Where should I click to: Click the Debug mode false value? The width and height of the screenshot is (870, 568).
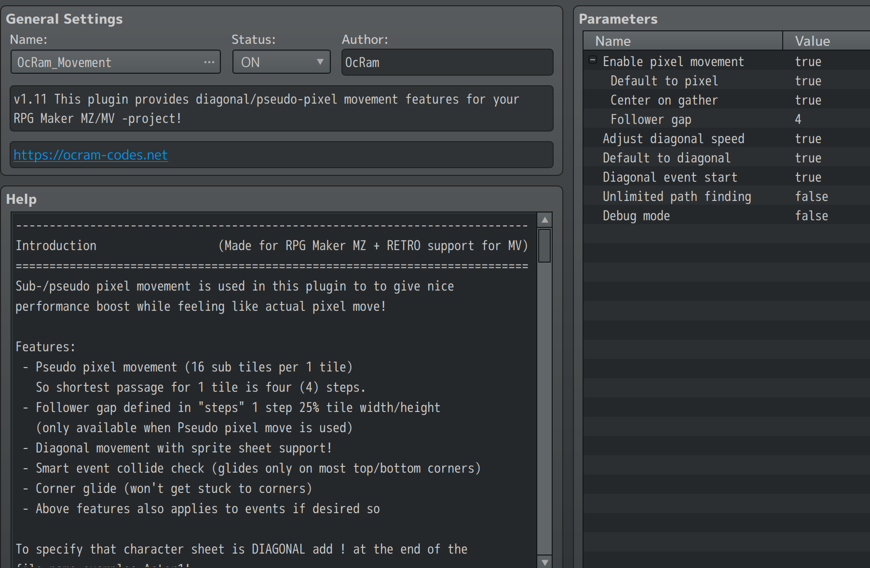tap(812, 215)
